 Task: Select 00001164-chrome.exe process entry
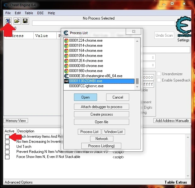point(99,51)
